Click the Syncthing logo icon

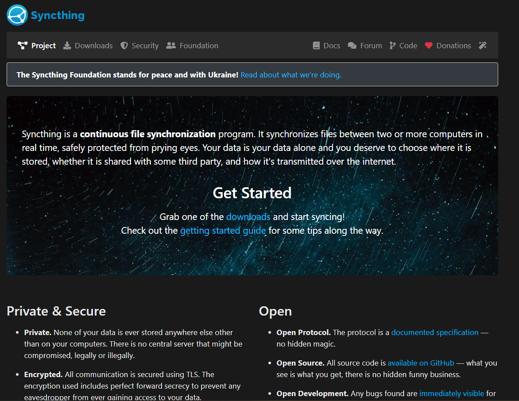(16, 15)
